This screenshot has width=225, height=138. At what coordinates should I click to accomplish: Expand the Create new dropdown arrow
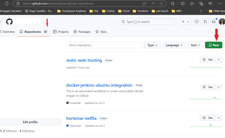188,22
